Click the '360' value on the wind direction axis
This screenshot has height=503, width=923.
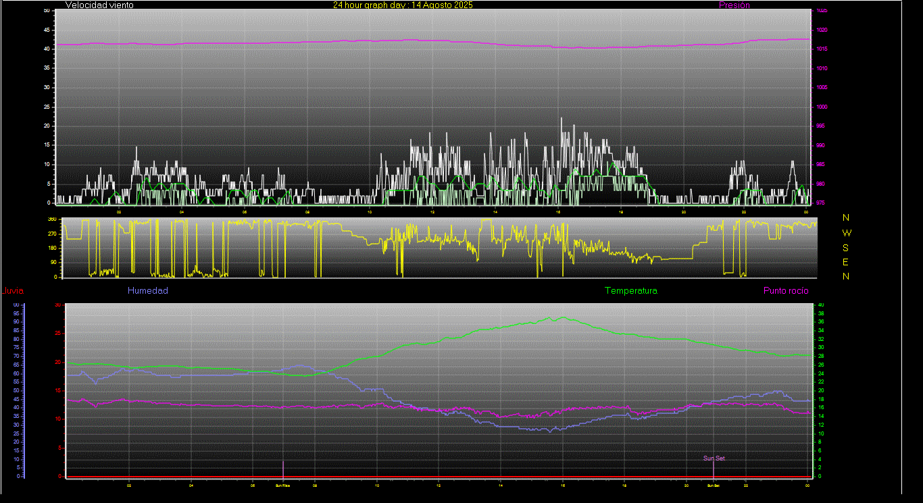[x=51, y=219]
